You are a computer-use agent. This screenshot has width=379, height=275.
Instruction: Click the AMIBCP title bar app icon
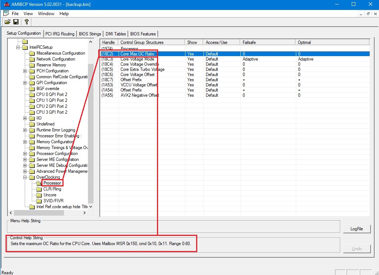7,4
